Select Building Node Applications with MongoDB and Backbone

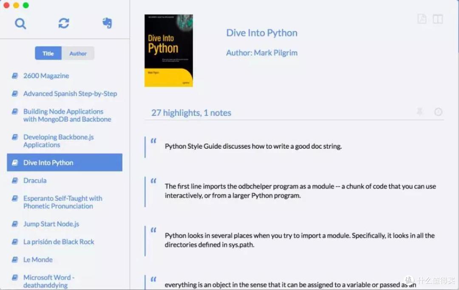[67, 115]
